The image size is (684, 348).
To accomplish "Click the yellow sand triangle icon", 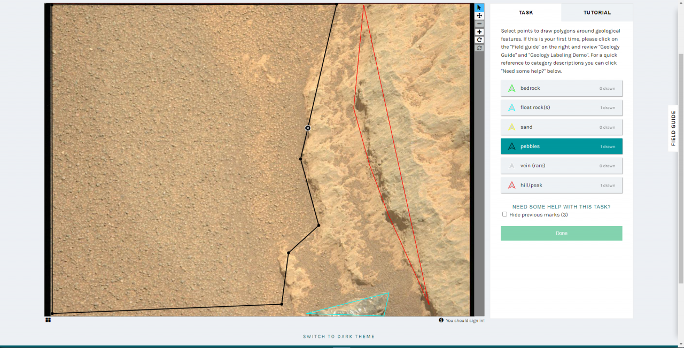I will coord(511,127).
